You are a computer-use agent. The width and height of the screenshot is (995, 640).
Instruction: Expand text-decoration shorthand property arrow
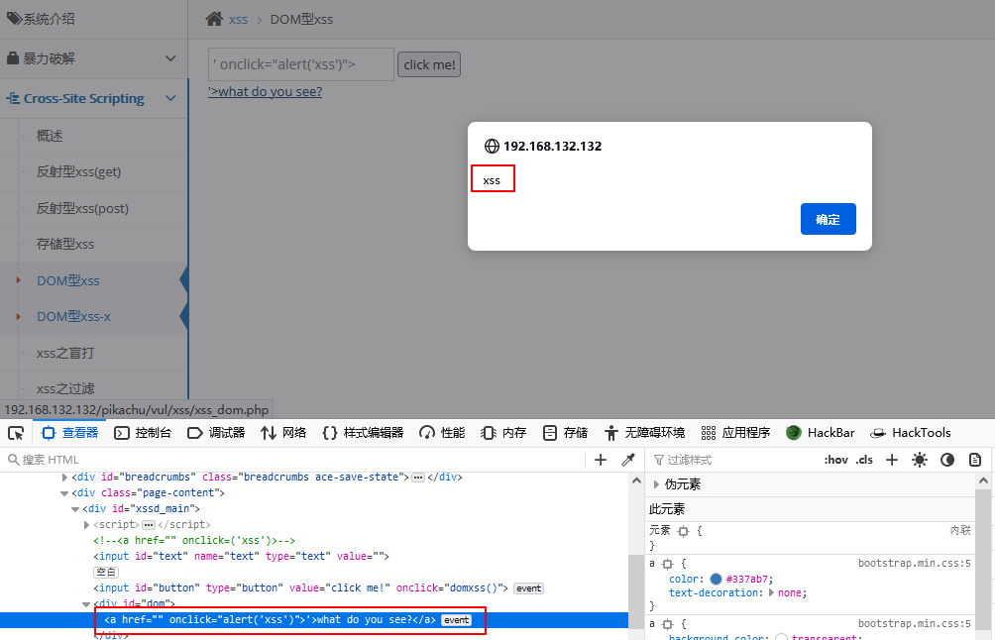point(772,593)
